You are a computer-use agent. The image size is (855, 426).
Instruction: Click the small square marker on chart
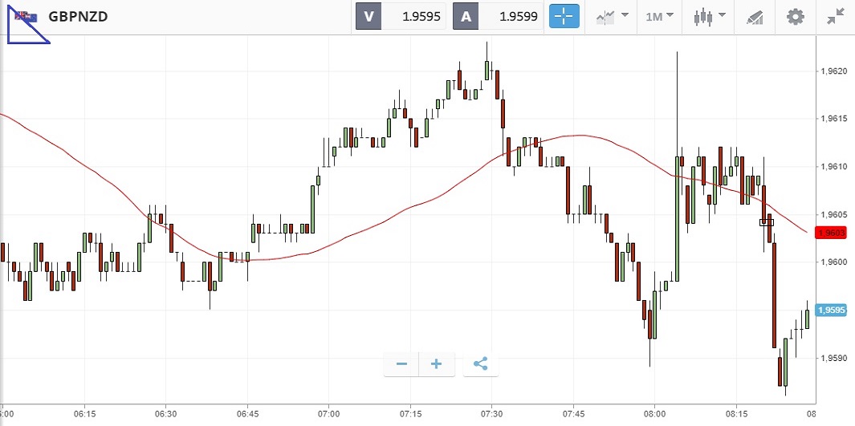click(766, 222)
